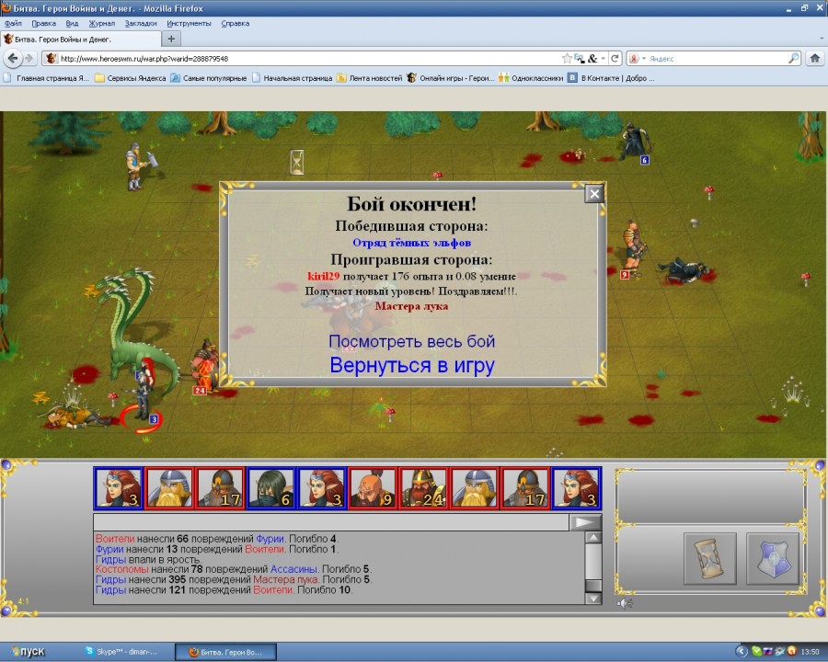The height and width of the screenshot is (662, 828).
Task: Toggle the sound speaker icon
Action: pyautogui.click(x=625, y=603)
